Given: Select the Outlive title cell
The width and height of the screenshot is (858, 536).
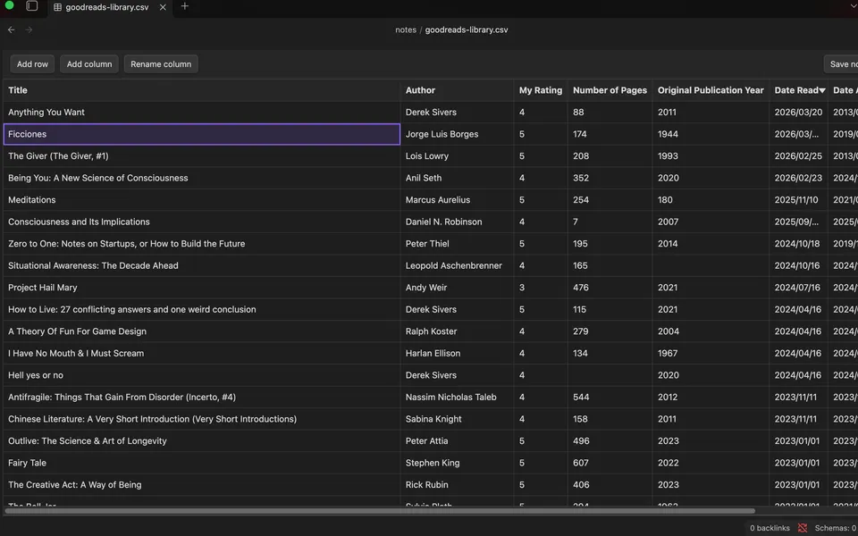Looking at the screenshot, I should tap(202, 440).
